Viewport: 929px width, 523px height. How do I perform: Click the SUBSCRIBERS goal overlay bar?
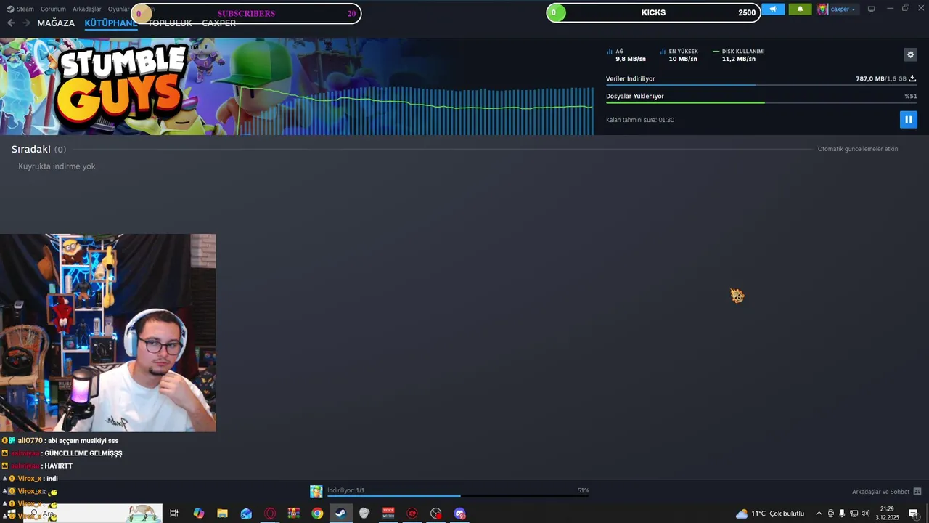[246, 13]
